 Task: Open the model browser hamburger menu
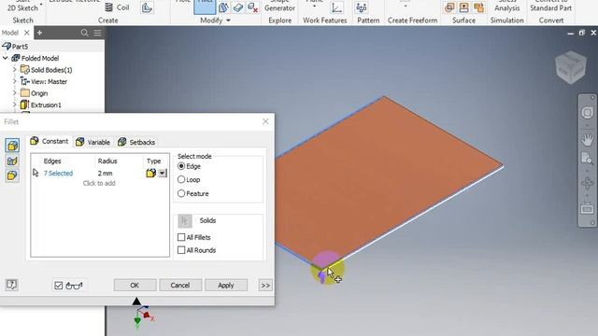[97, 33]
